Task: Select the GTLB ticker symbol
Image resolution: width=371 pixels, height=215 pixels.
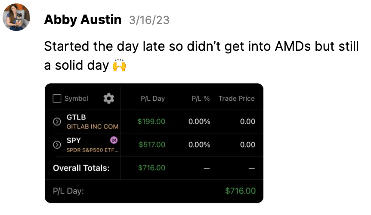Action: coord(76,117)
